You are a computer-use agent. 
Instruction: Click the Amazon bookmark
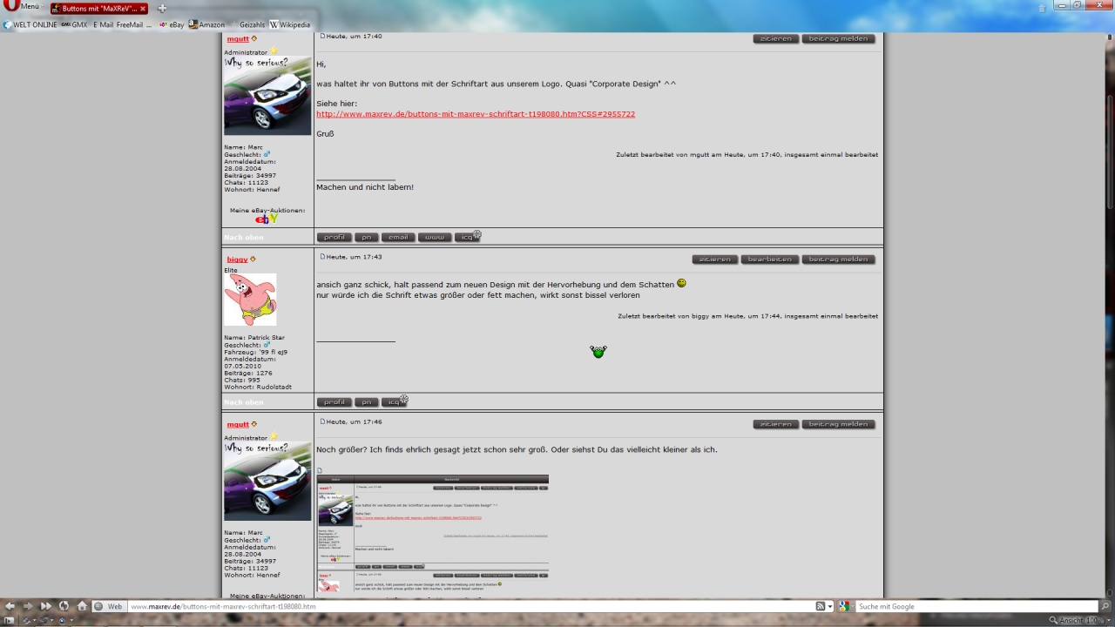[206, 25]
